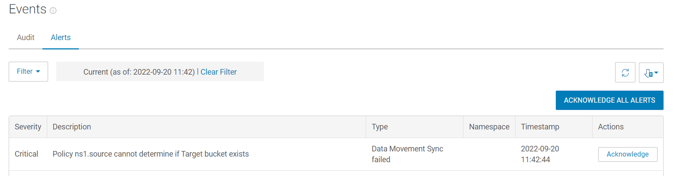Click the Namespace column header

pos(489,127)
